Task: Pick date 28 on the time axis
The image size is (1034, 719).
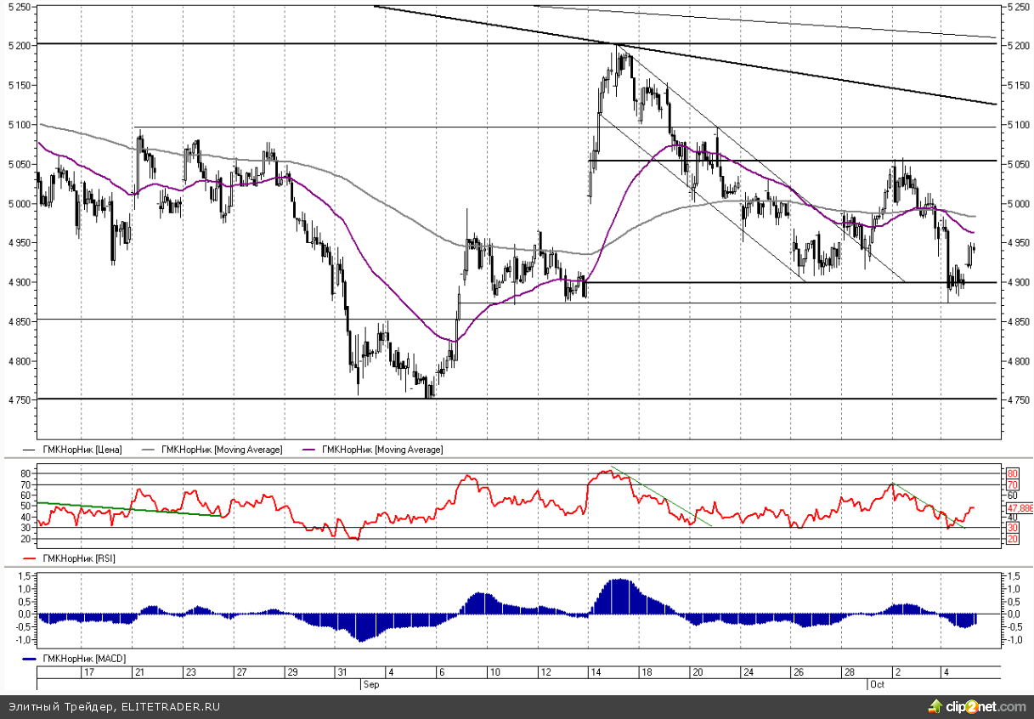Action: 849,672
